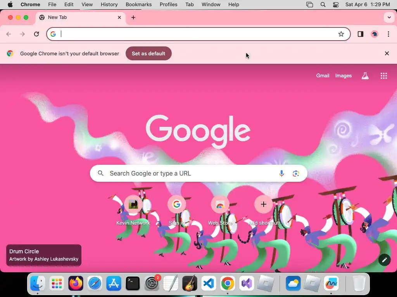Launch Safari from the Dock
Screen dimensions: 397x297
[95, 283]
